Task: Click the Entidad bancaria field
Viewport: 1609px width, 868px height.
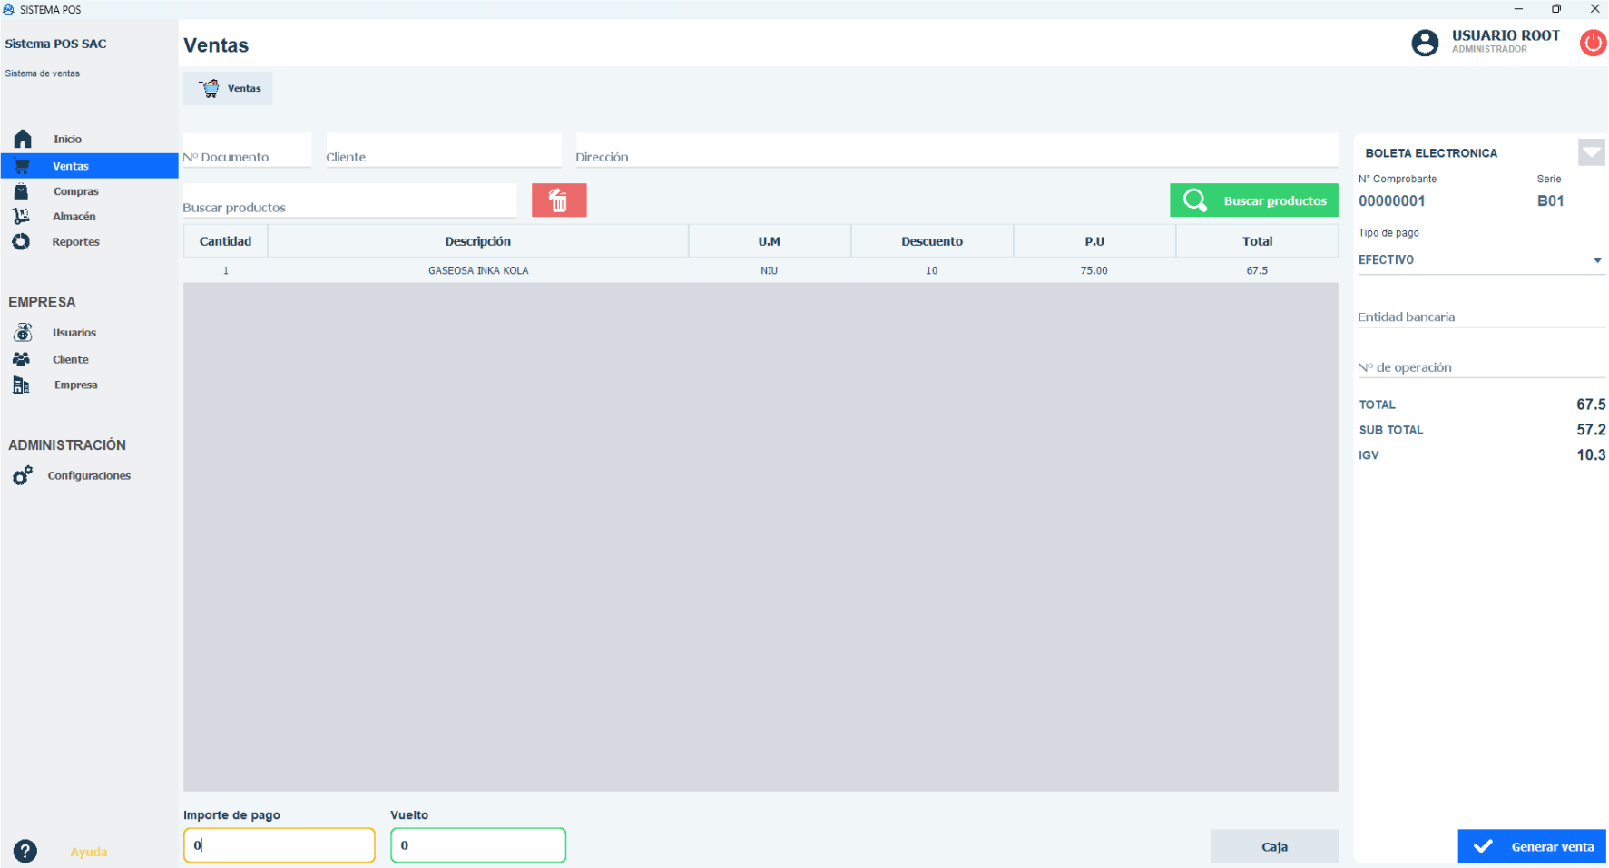Action: (x=1482, y=317)
